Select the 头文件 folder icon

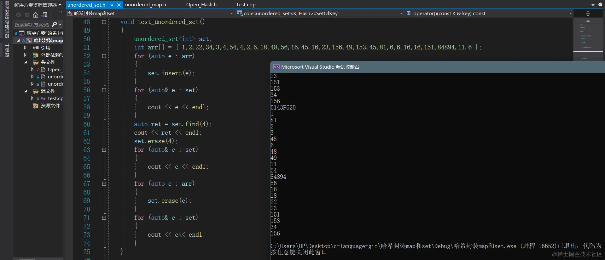[36, 62]
